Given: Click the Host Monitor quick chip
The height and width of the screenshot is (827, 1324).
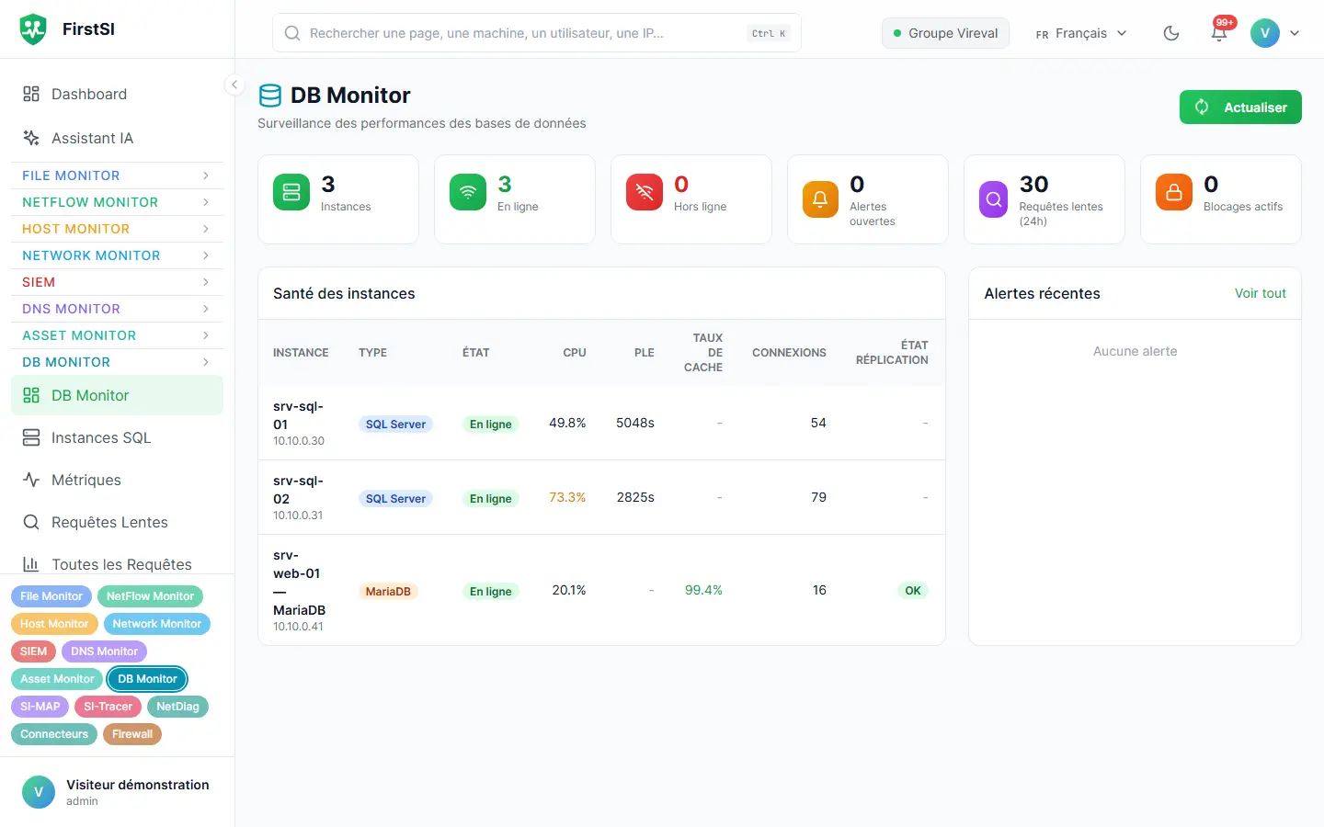Looking at the screenshot, I should point(54,624).
